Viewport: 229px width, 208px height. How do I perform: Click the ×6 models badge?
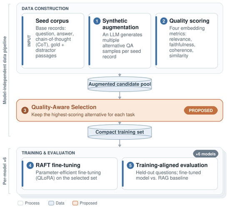coord(206,154)
